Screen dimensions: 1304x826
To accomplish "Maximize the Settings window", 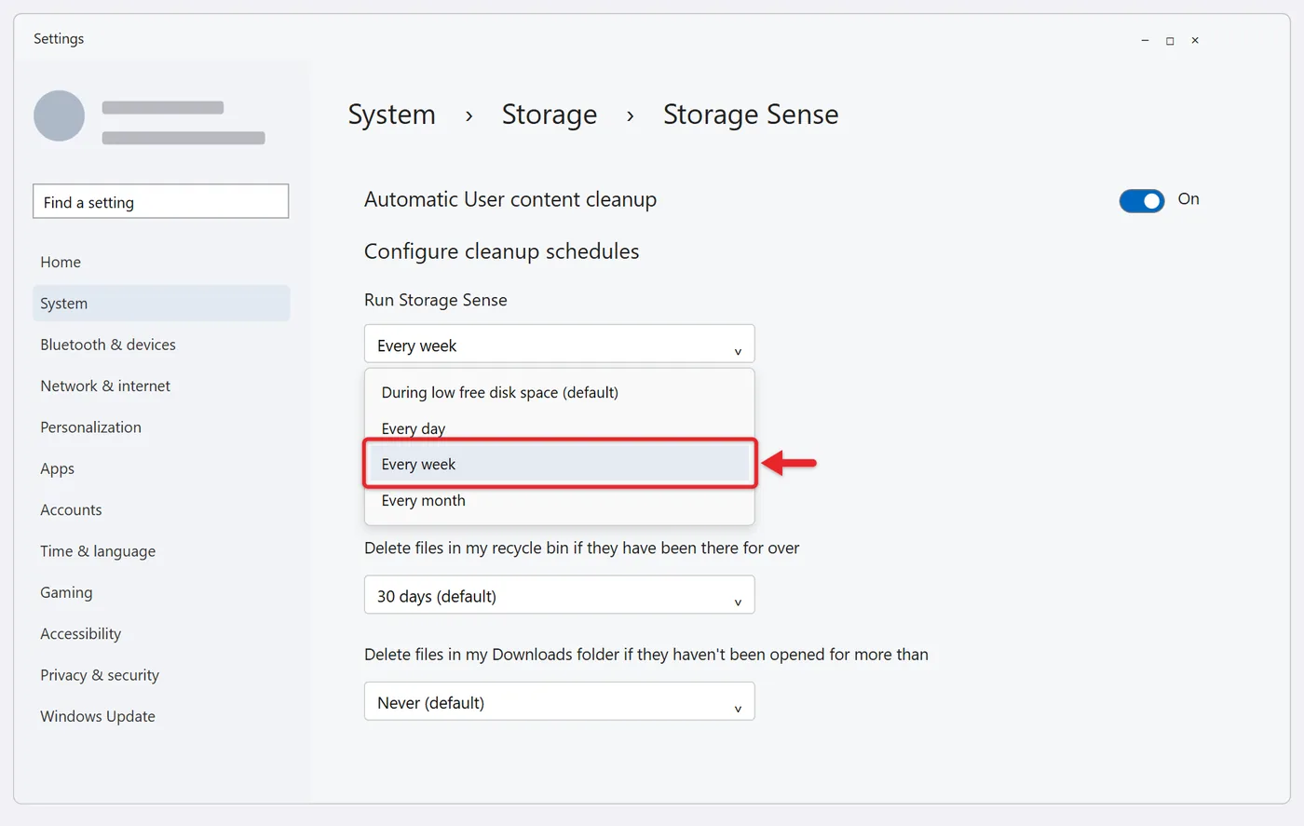I will point(1170,40).
